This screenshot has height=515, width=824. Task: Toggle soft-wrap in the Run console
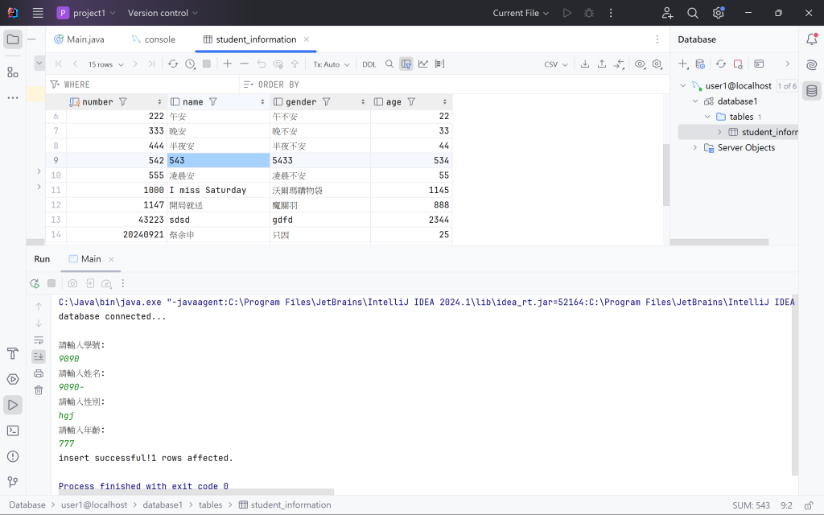(x=39, y=340)
